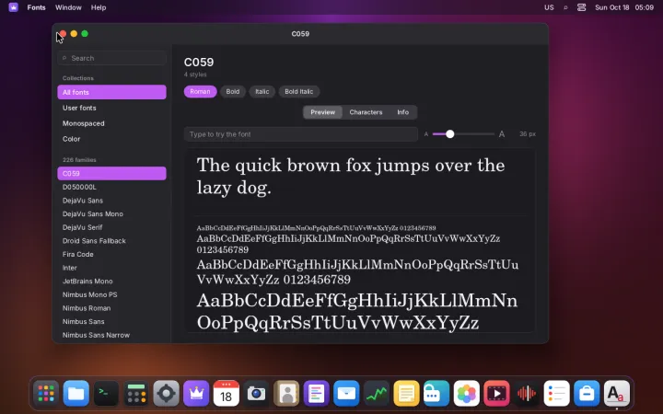Select the User fonts collection
The height and width of the screenshot is (414, 663).
coord(111,108)
